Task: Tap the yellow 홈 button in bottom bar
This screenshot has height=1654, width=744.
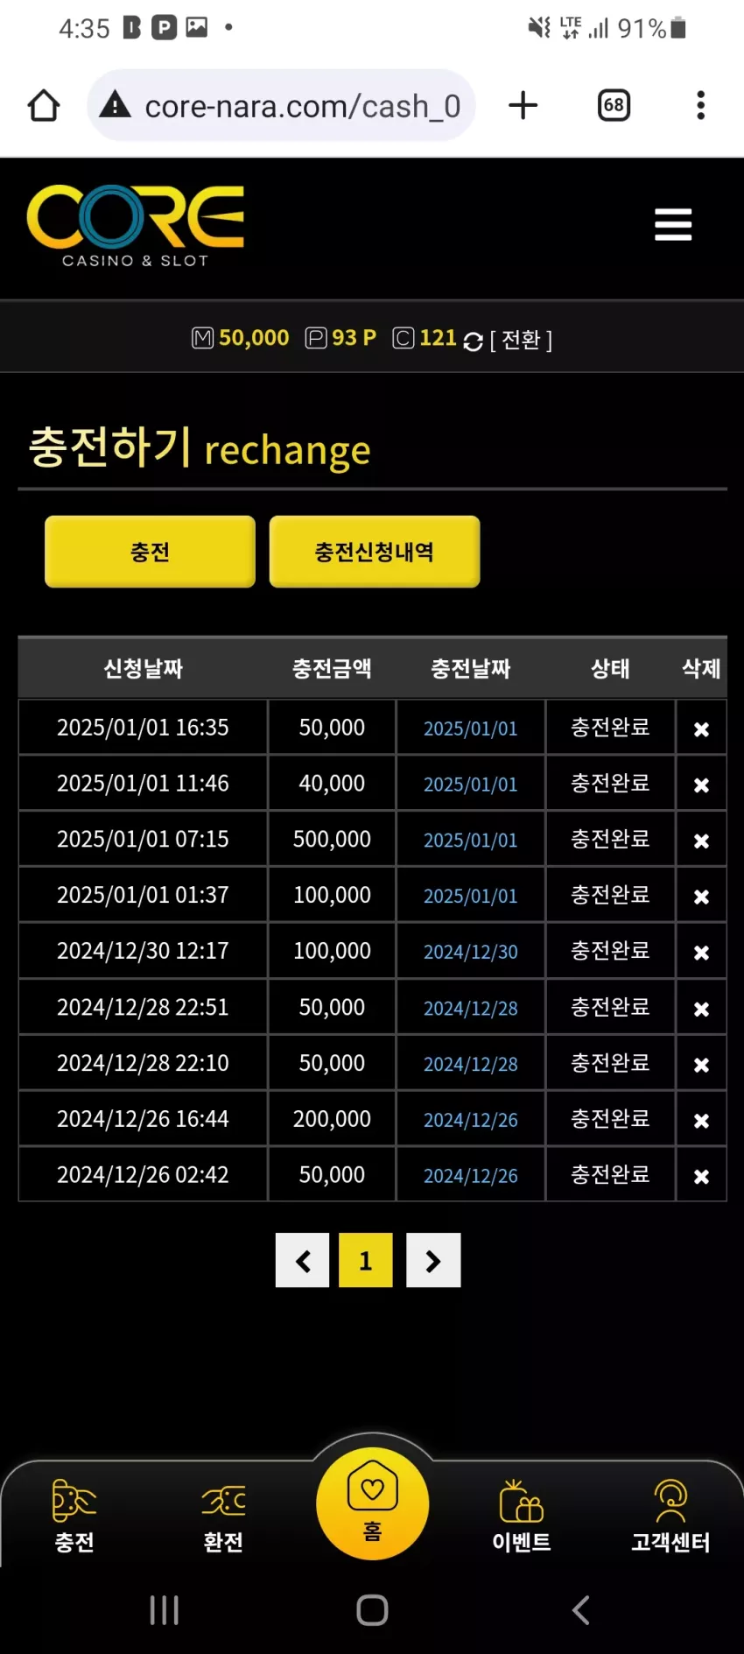Action: (373, 1503)
